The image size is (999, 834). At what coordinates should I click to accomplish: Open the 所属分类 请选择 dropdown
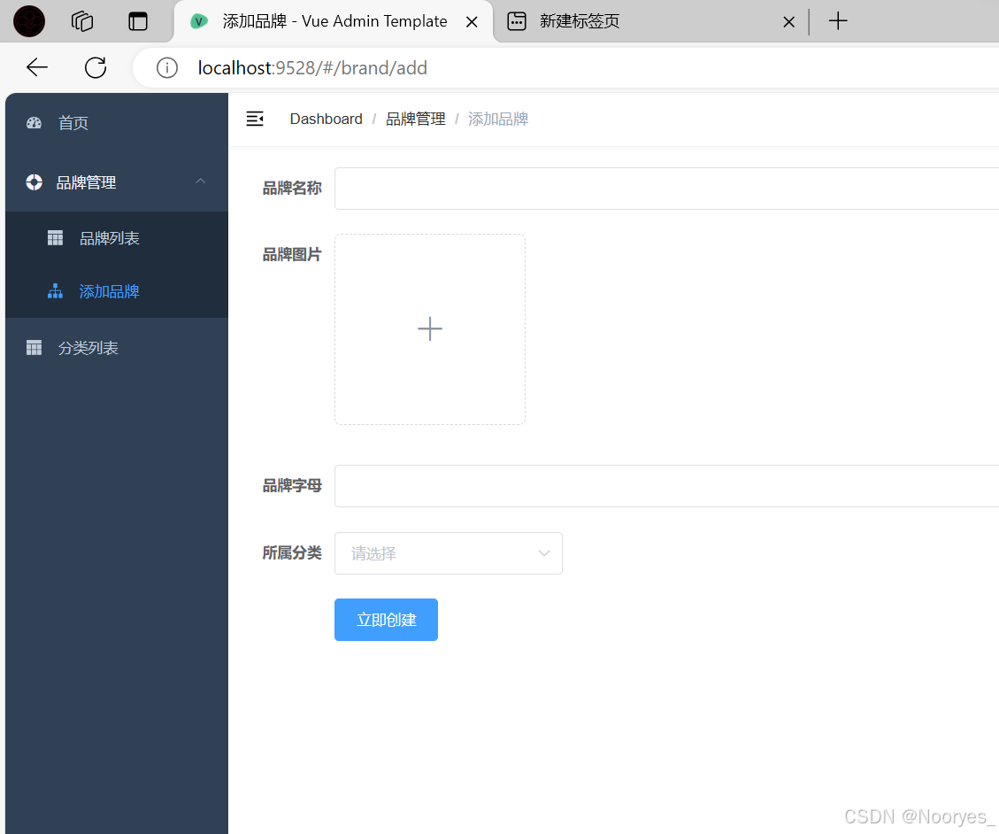coord(449,552)
